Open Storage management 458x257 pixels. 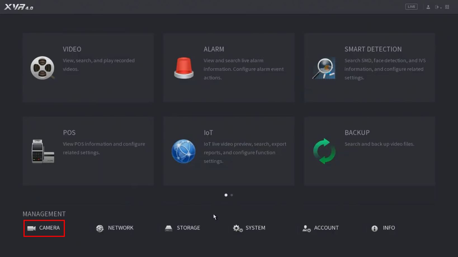click(x=182, y=228)
